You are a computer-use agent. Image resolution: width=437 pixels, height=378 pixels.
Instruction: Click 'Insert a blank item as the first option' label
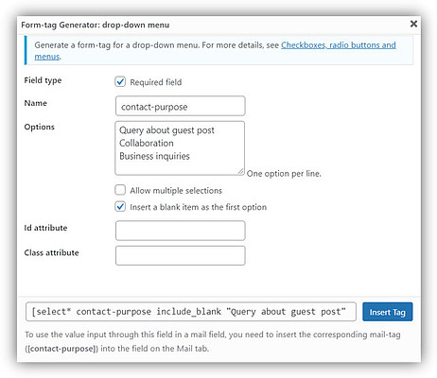coord(199,207)
